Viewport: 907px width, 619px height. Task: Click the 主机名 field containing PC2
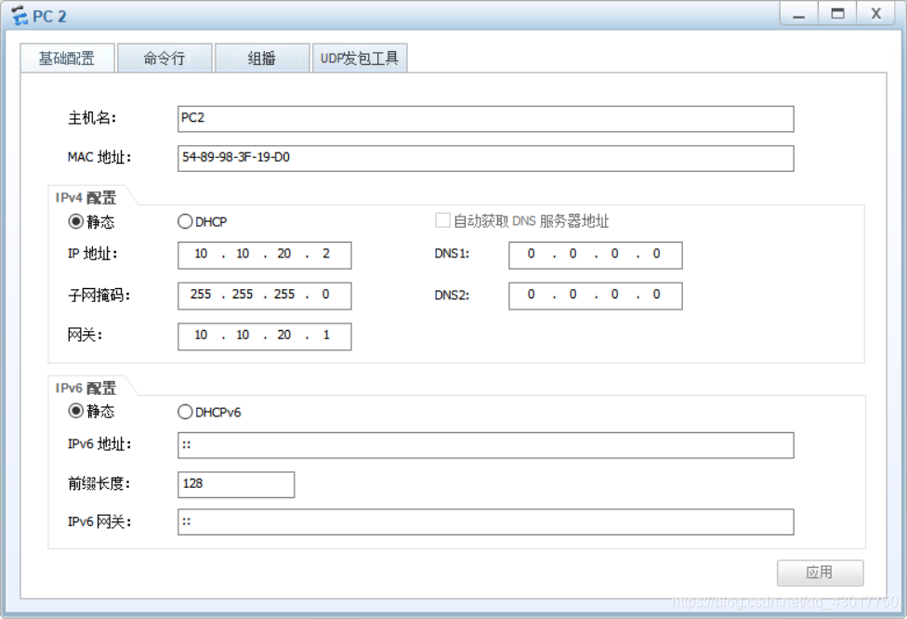coord(486,119)
